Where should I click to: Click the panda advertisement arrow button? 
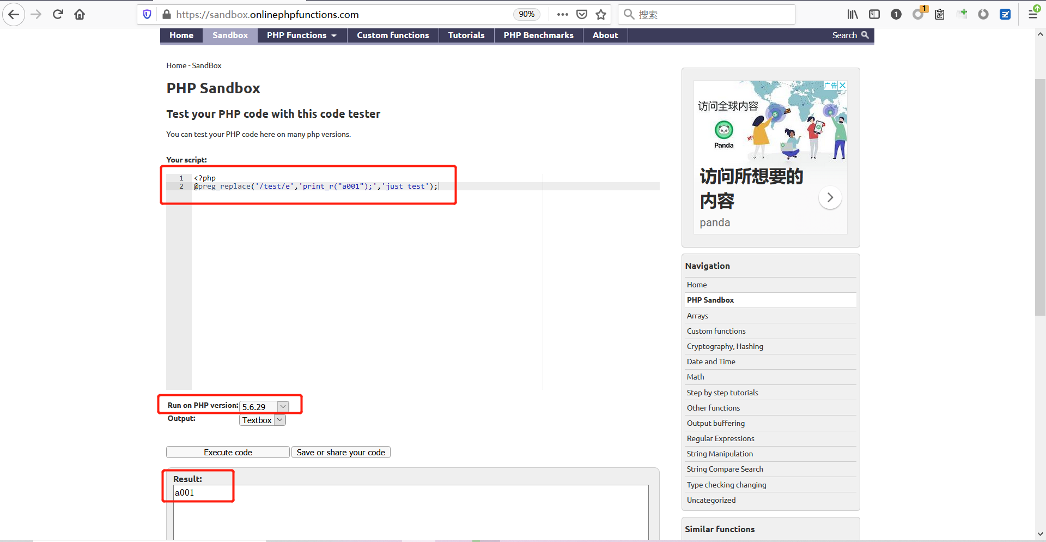[830, 197]
